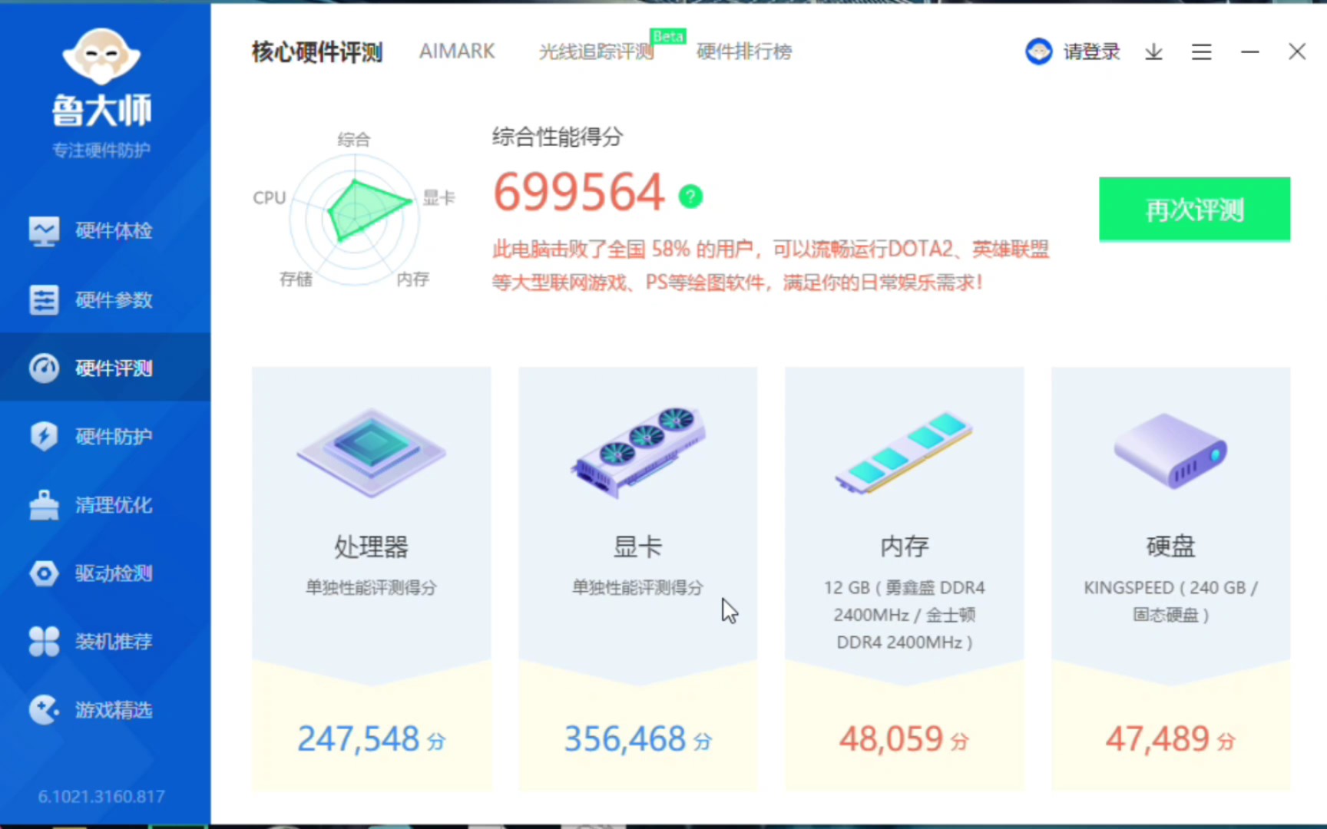
Task: Click the Ludashi monkey logo
Action: pos(101,58)
